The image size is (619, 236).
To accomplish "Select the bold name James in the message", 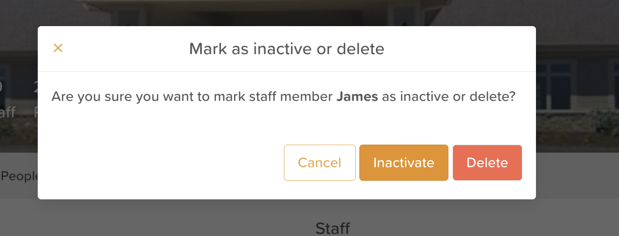I will tap(357, 96).
